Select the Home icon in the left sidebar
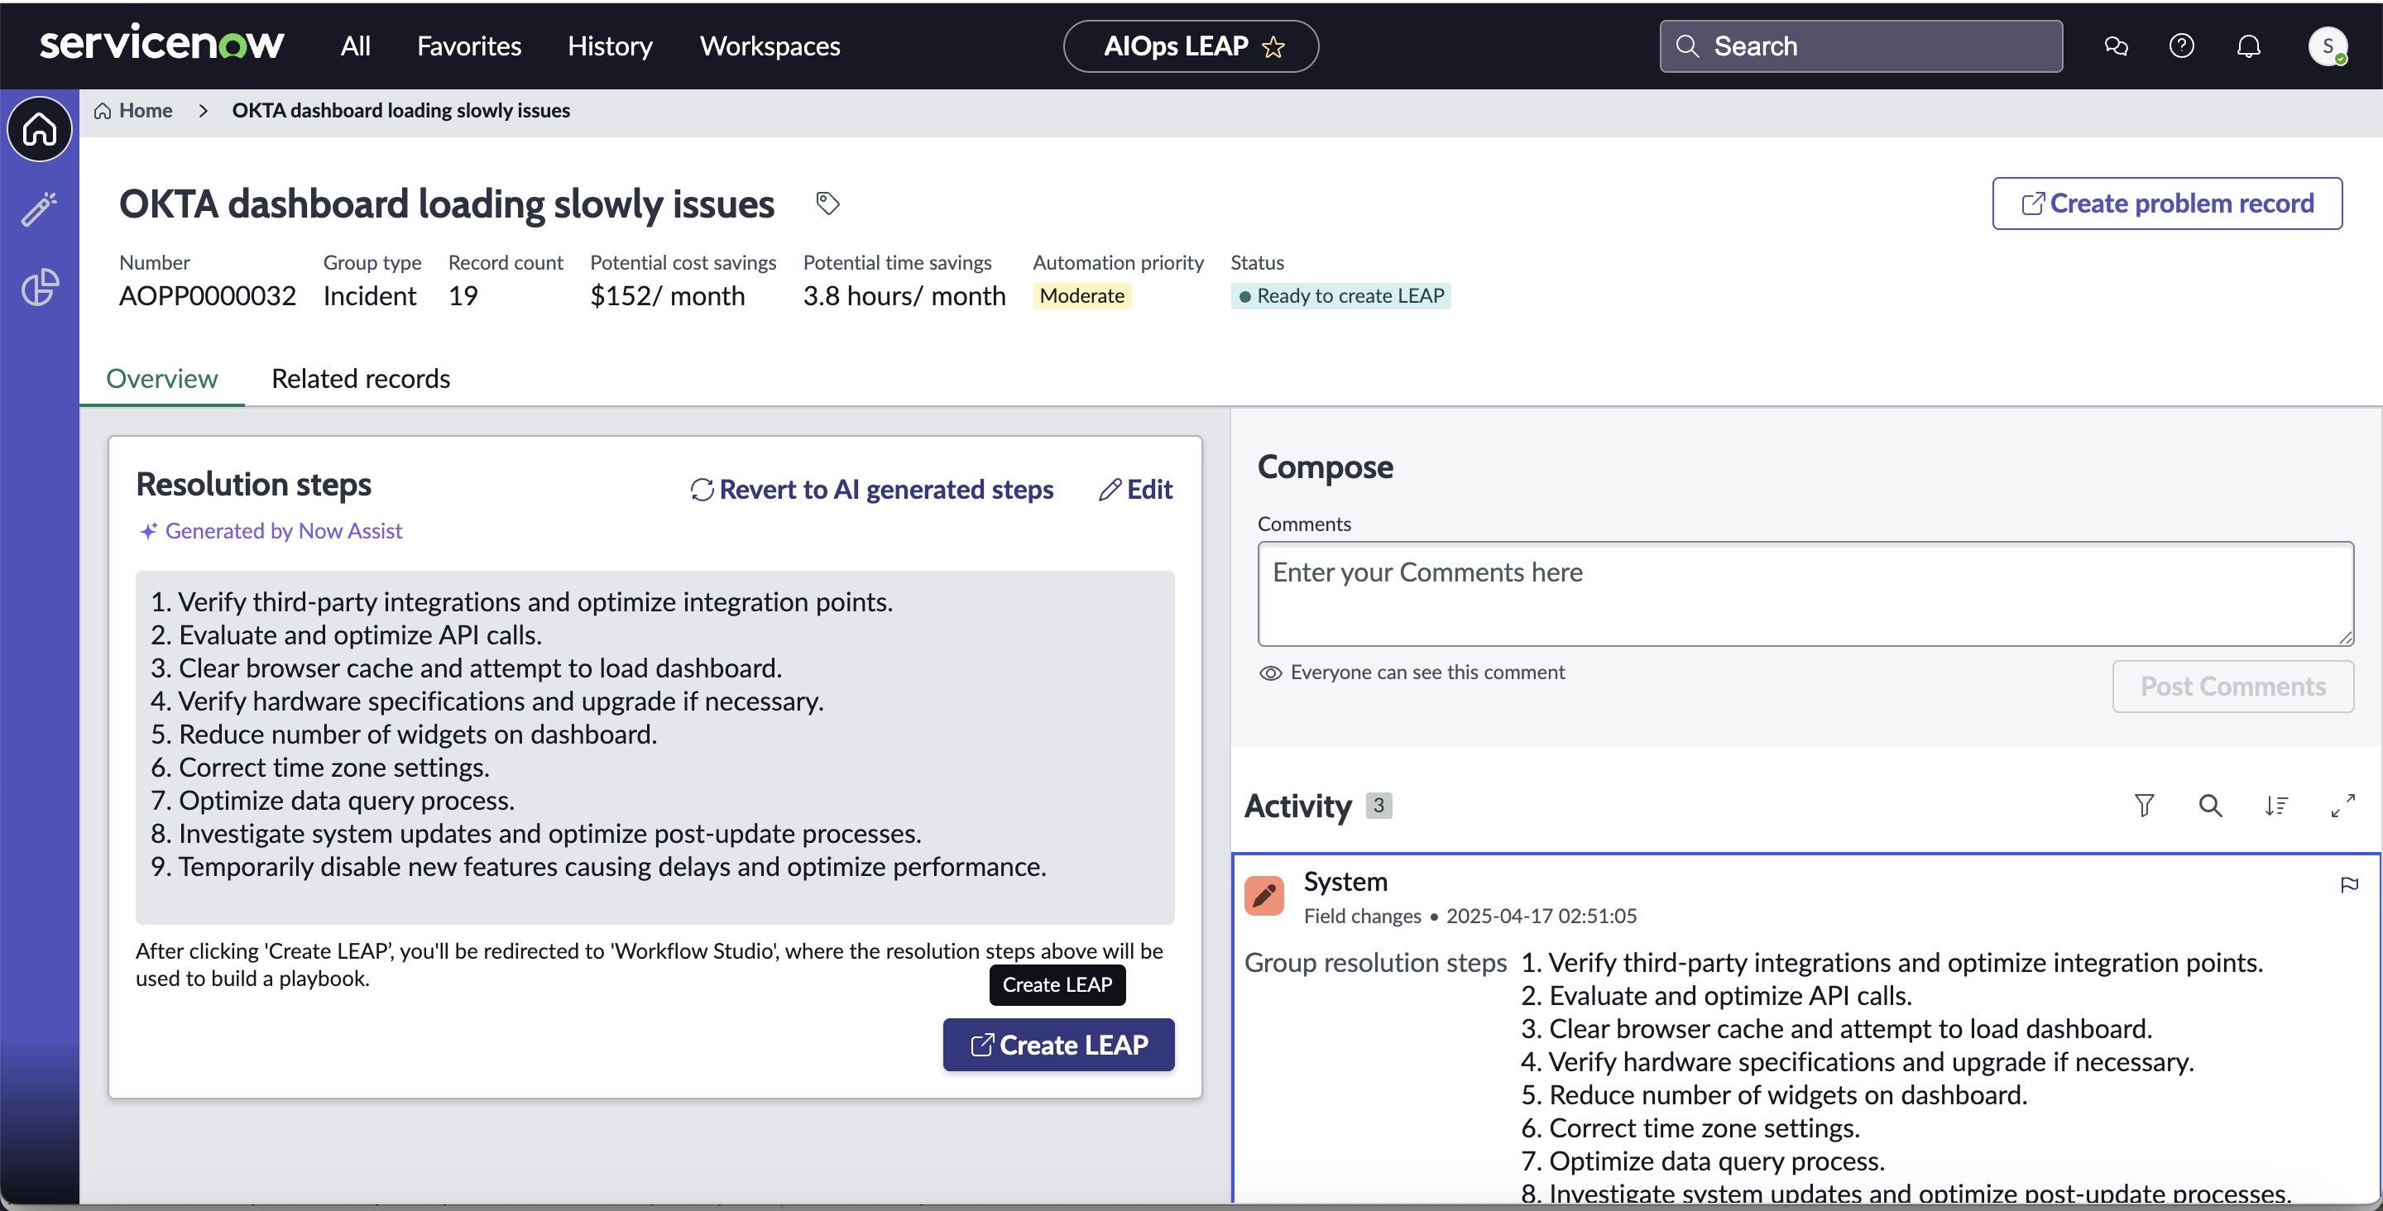 coord(39,128)
